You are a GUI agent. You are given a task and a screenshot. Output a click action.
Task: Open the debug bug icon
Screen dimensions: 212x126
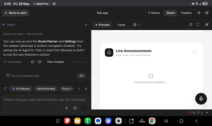click(199, 13)
